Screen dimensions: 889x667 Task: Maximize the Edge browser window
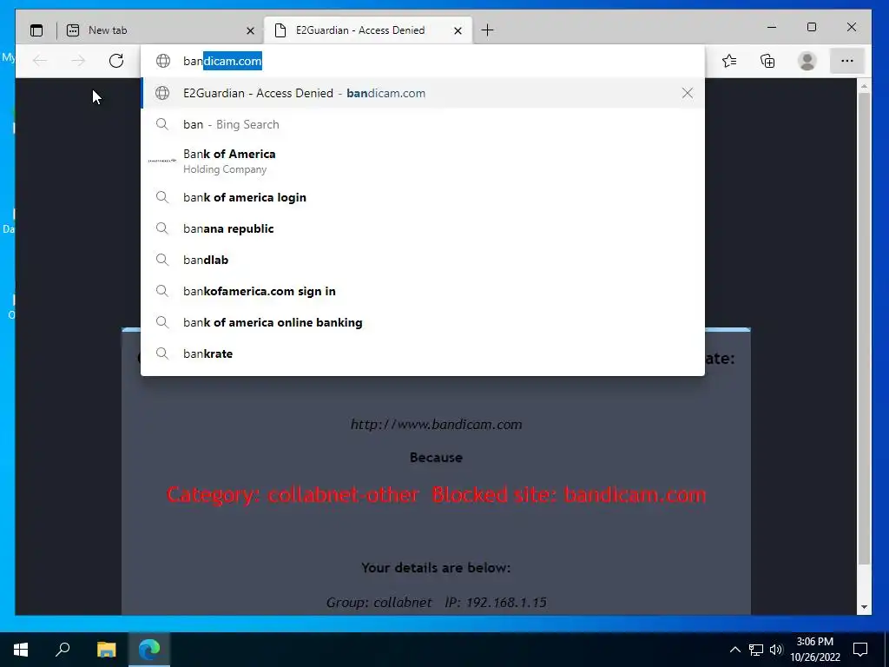pos(812,27)
